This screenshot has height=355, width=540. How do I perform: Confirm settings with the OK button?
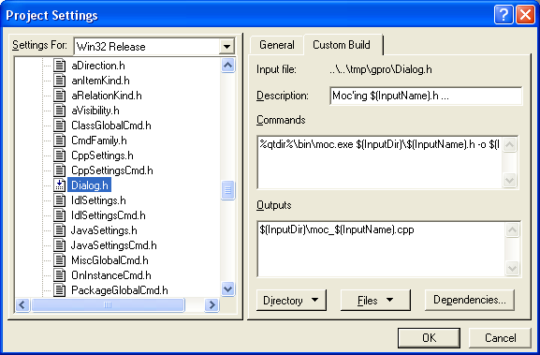pos(430,338)
